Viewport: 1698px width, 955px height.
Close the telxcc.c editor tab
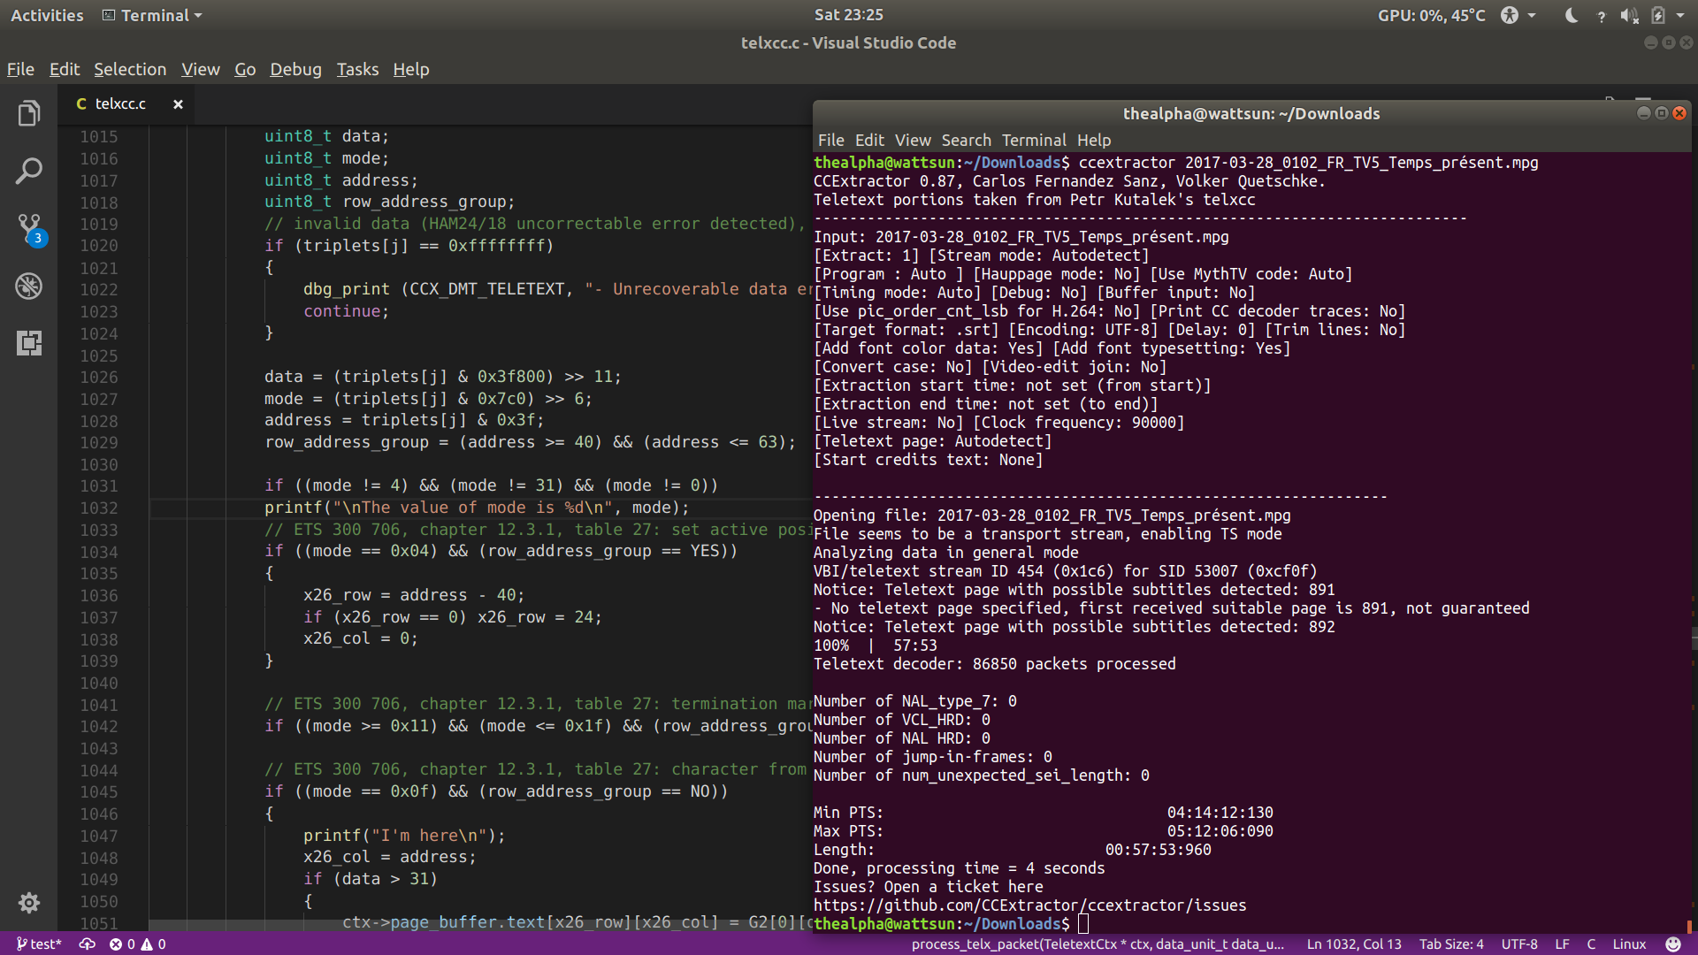point(178,103)
